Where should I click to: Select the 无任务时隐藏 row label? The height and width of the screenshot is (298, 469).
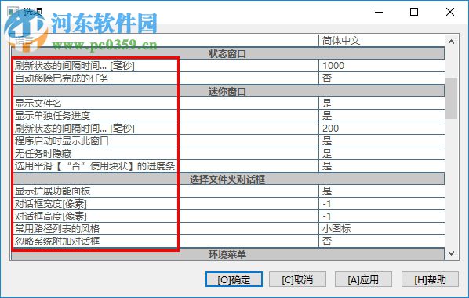(43, 154)
